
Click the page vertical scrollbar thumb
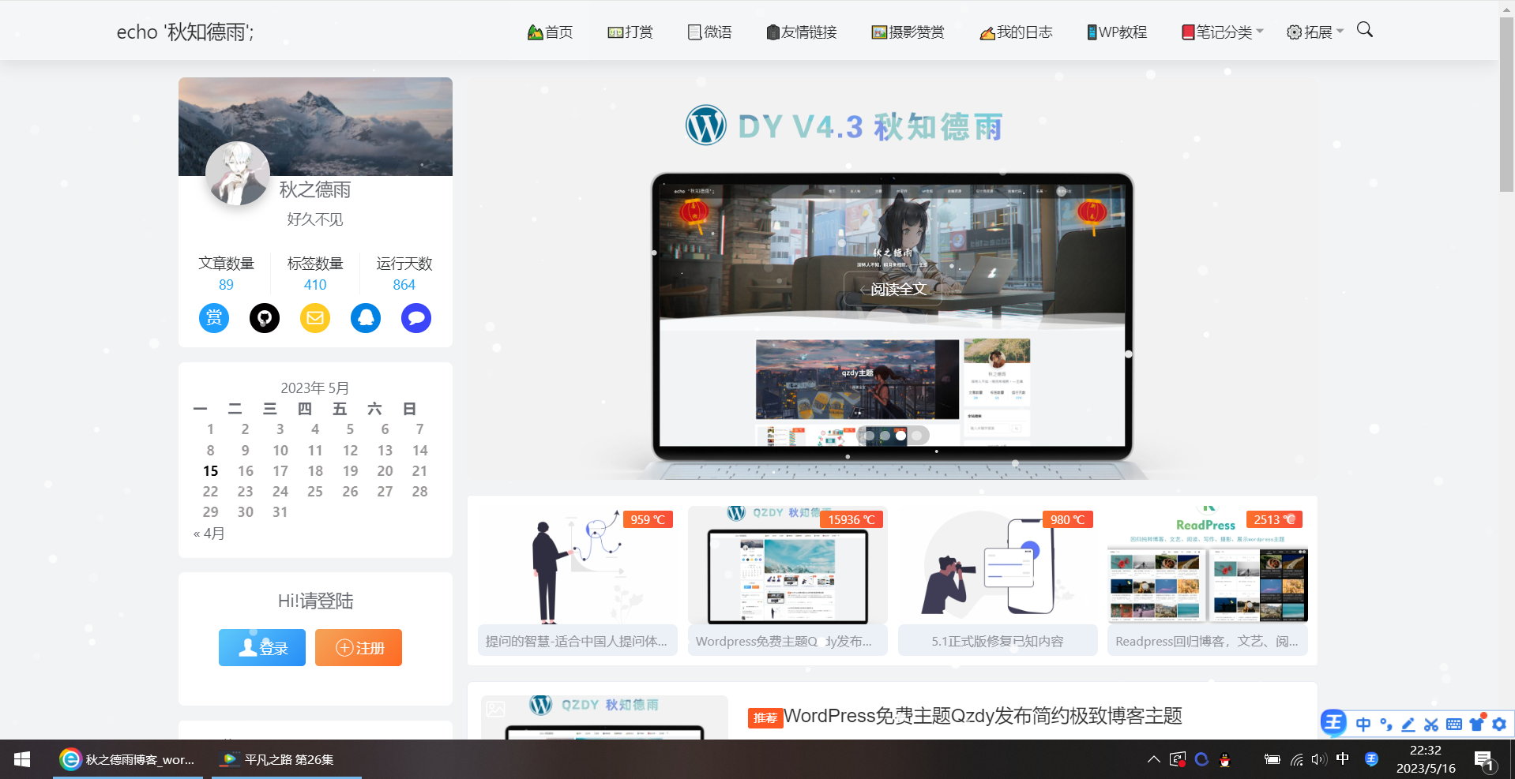click(1506, 104)
